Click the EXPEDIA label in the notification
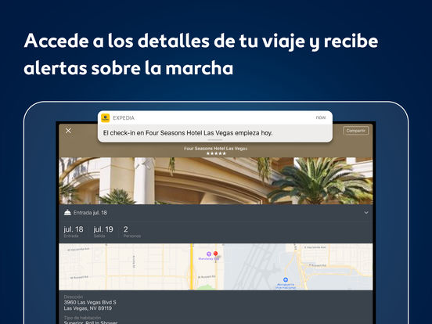This screenshot has width=432, height=324. pos(124,118)
